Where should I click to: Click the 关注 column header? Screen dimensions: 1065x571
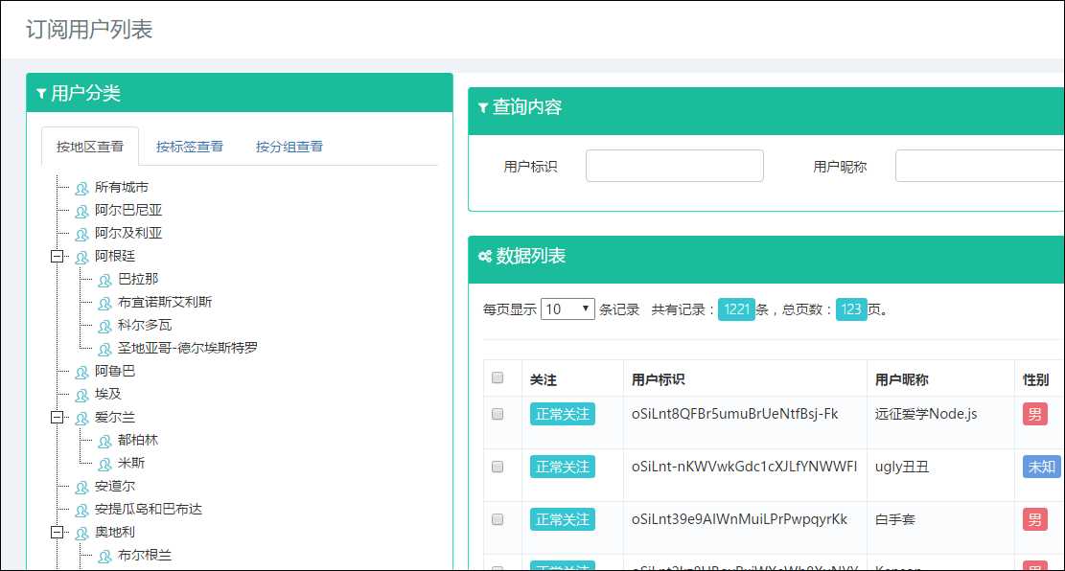544,379
